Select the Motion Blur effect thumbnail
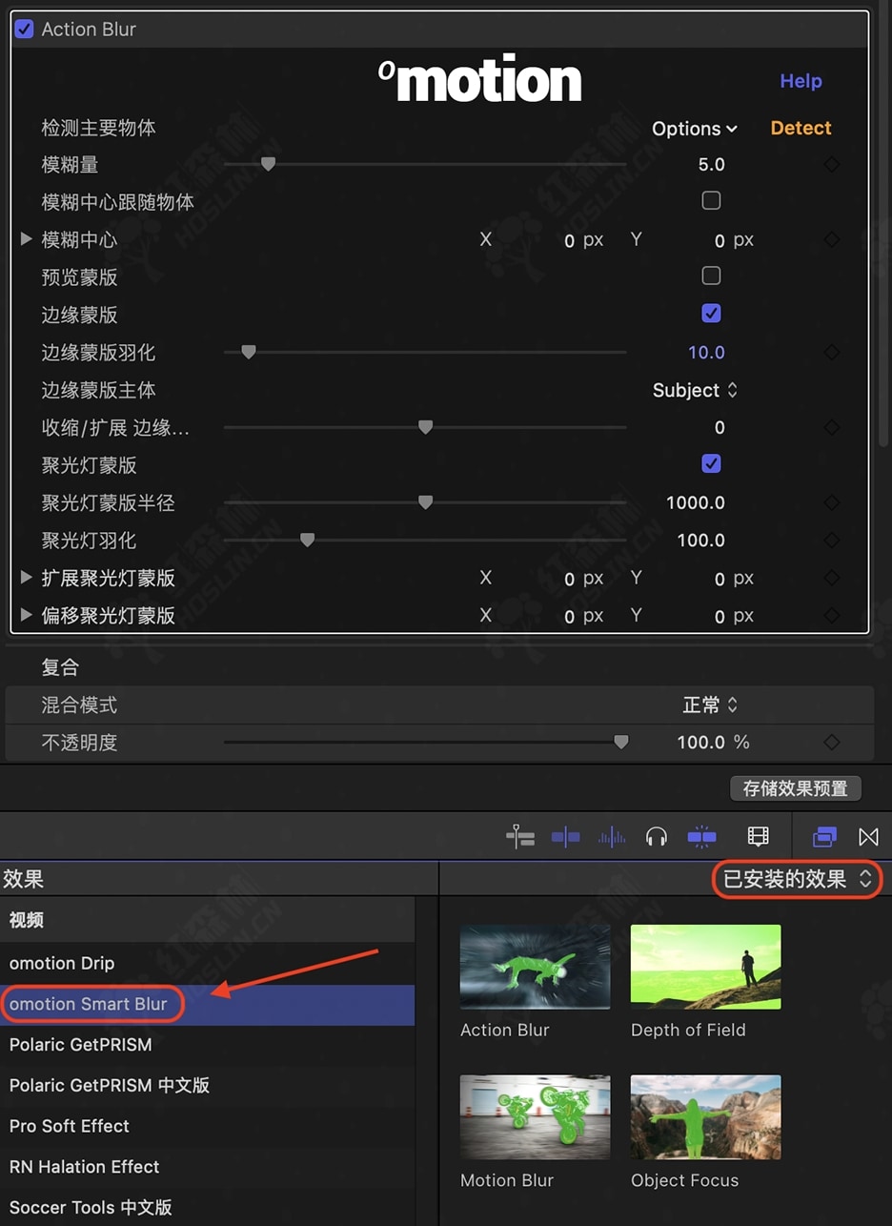Viewport: 892px width, 1226px height. 535,1117
